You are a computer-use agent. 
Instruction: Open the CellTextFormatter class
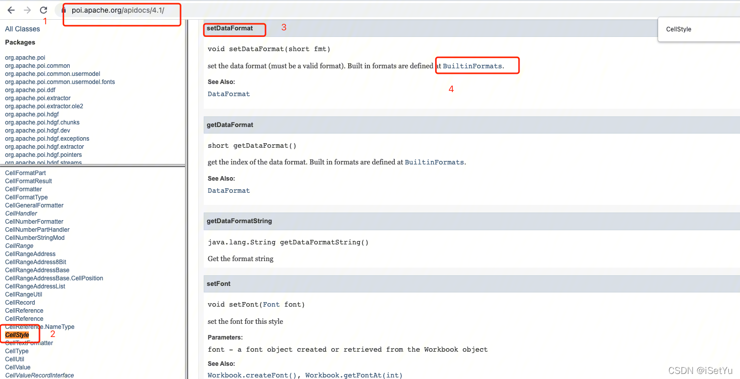(x=29, y=343)
